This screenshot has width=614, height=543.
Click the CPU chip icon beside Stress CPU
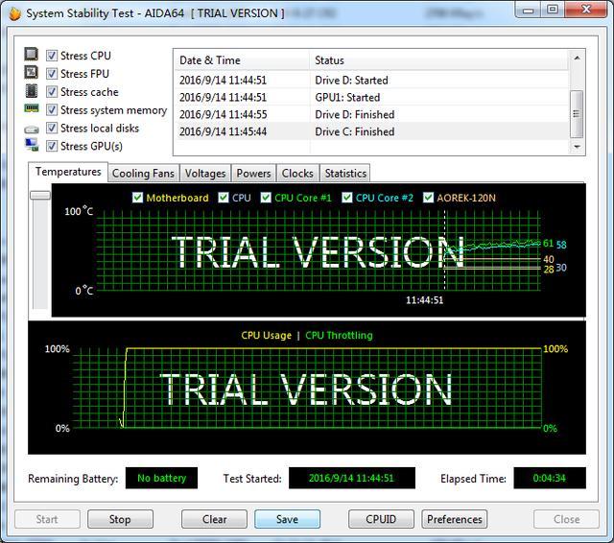coord(32,56)
